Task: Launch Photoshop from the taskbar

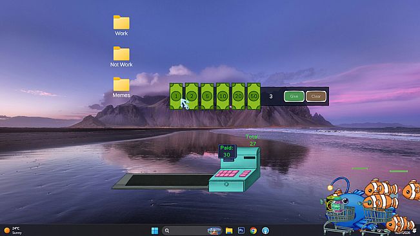Action: (241, 230)
